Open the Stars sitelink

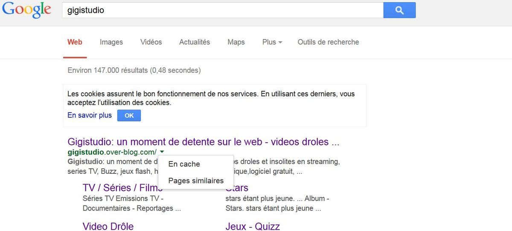coord(237,188)
